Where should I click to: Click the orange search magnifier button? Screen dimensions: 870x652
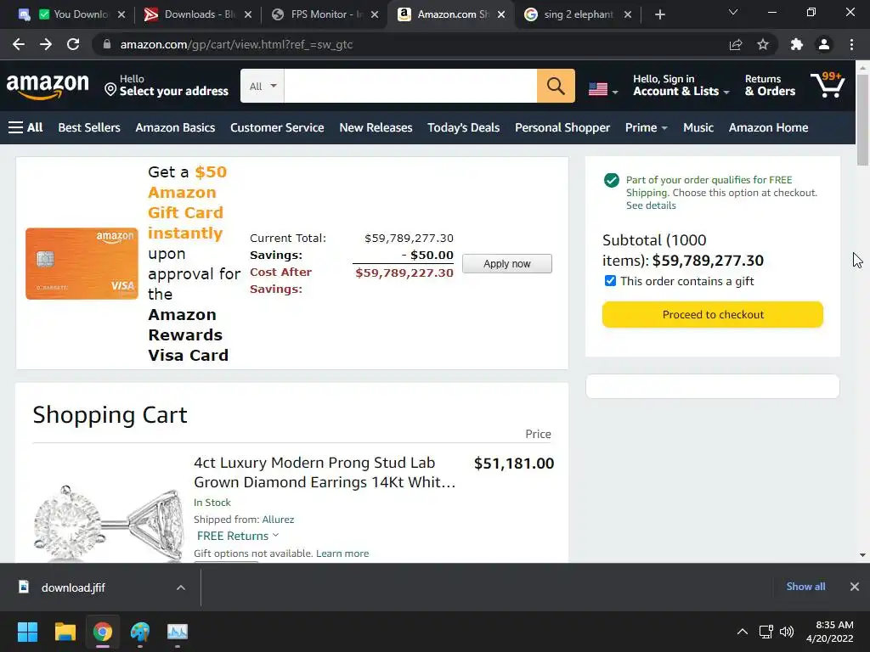pos(556,86)
